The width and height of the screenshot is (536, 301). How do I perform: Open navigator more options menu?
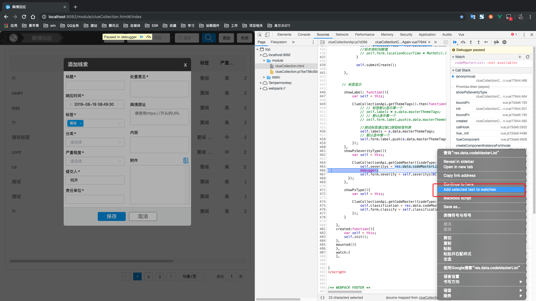pyautogui.click(x=313, y=42)
